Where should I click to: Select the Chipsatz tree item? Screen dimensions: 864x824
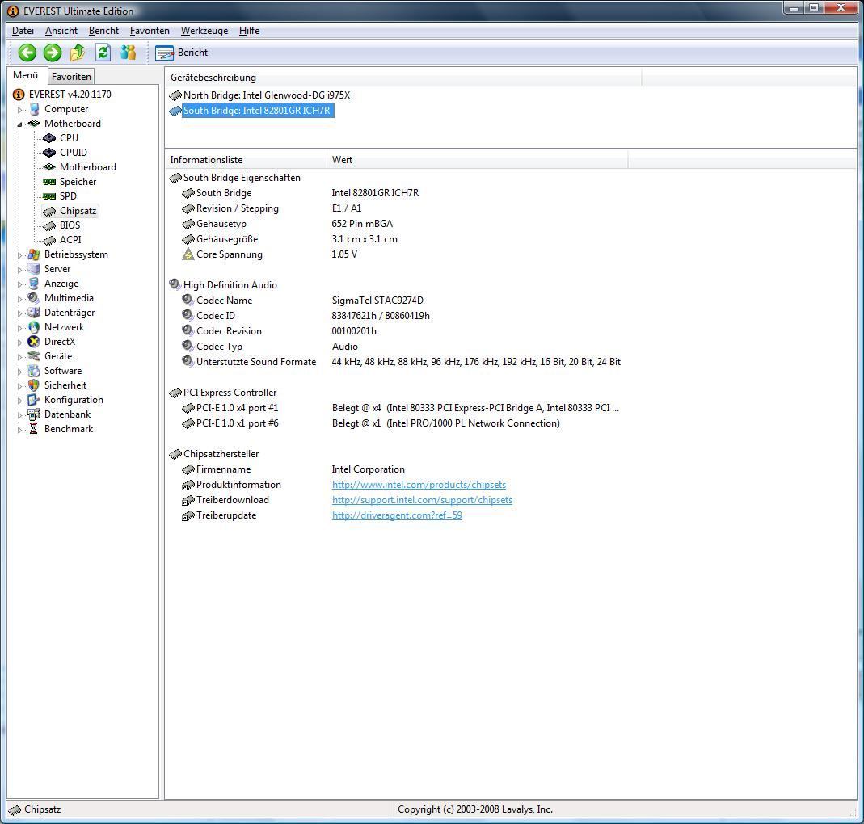coord(78,211)
